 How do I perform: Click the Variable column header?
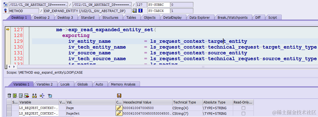click(x=39, y=102)
